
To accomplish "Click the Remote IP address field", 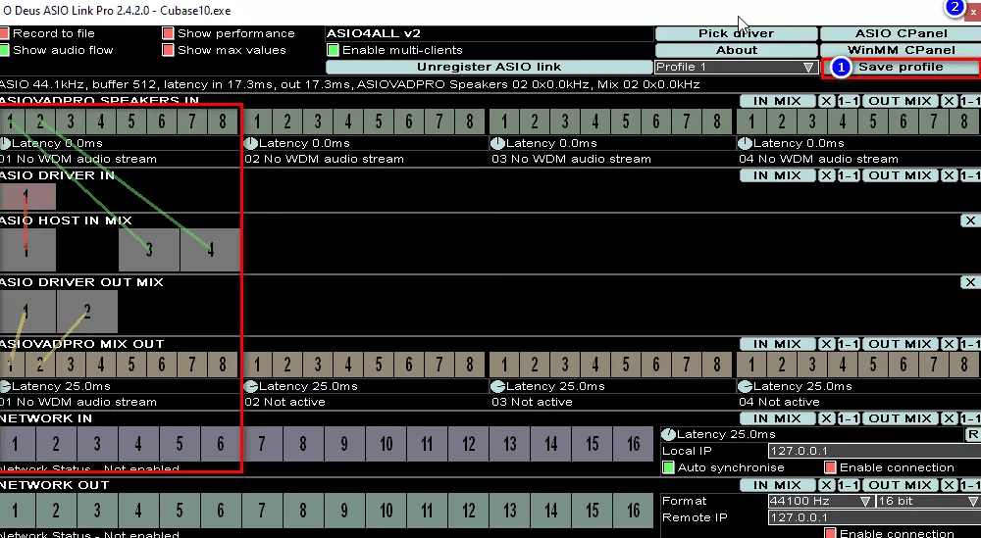I will coord(874,518).
